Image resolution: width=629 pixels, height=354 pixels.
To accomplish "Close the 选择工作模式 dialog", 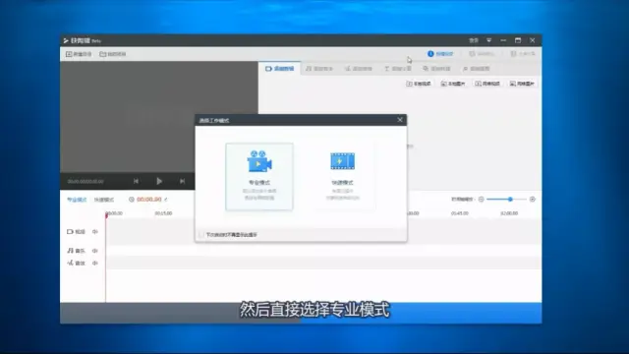I will point(400,120).
